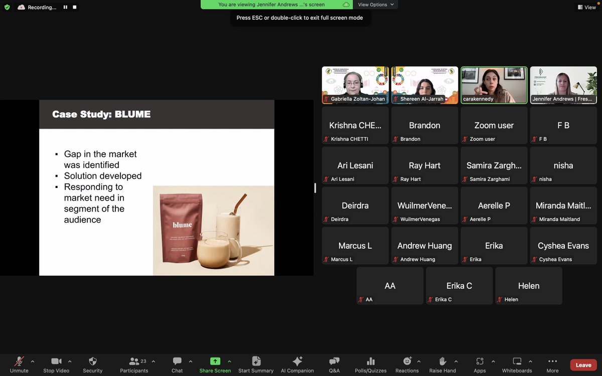The width and height of the screenshot is (602, 376).
Task: Pause the recording
Action: (65, 8)
